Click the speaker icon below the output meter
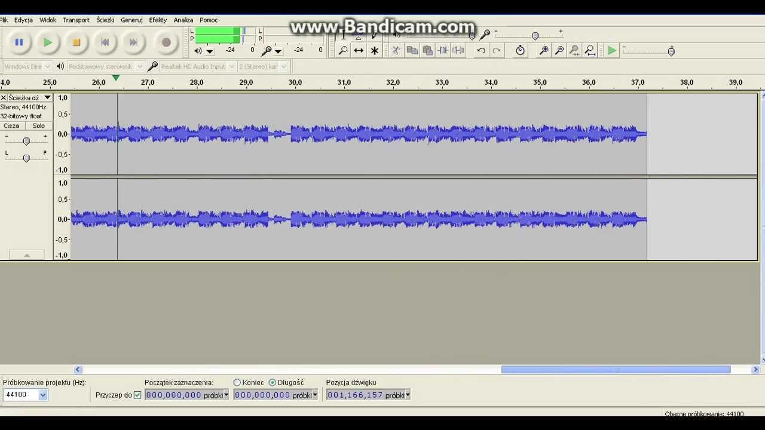 198,51
